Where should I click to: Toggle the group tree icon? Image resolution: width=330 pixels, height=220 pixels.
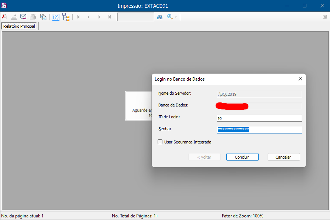pos(66,17)
